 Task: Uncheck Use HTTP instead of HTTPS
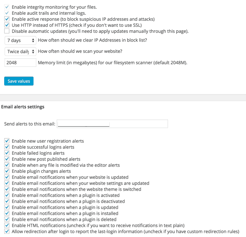(x=7, y=25)
